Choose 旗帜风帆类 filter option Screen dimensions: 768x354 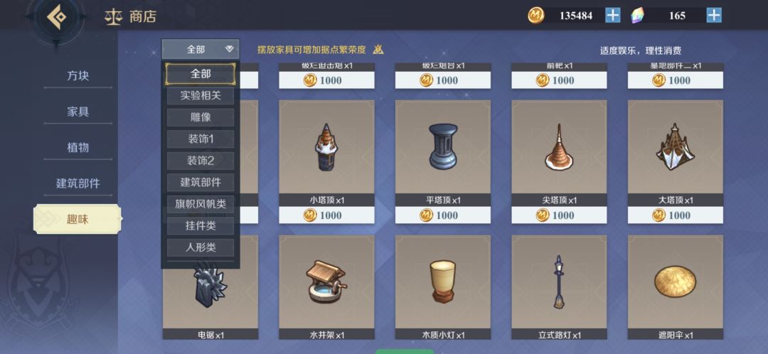(x=201, y=204)
